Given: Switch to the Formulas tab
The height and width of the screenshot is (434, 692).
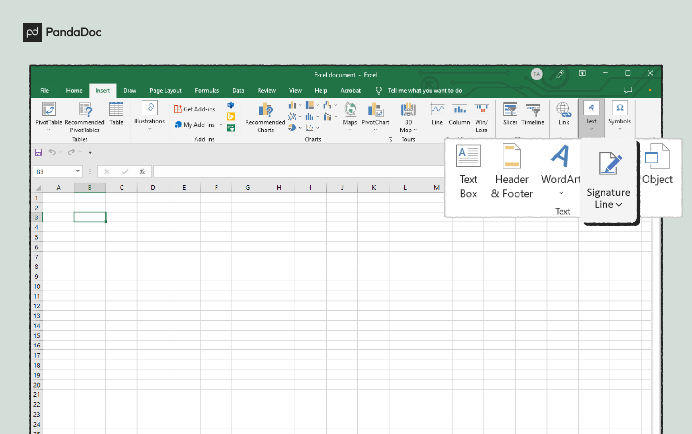Looking at the screenshot, I should (x=207, y=90).
